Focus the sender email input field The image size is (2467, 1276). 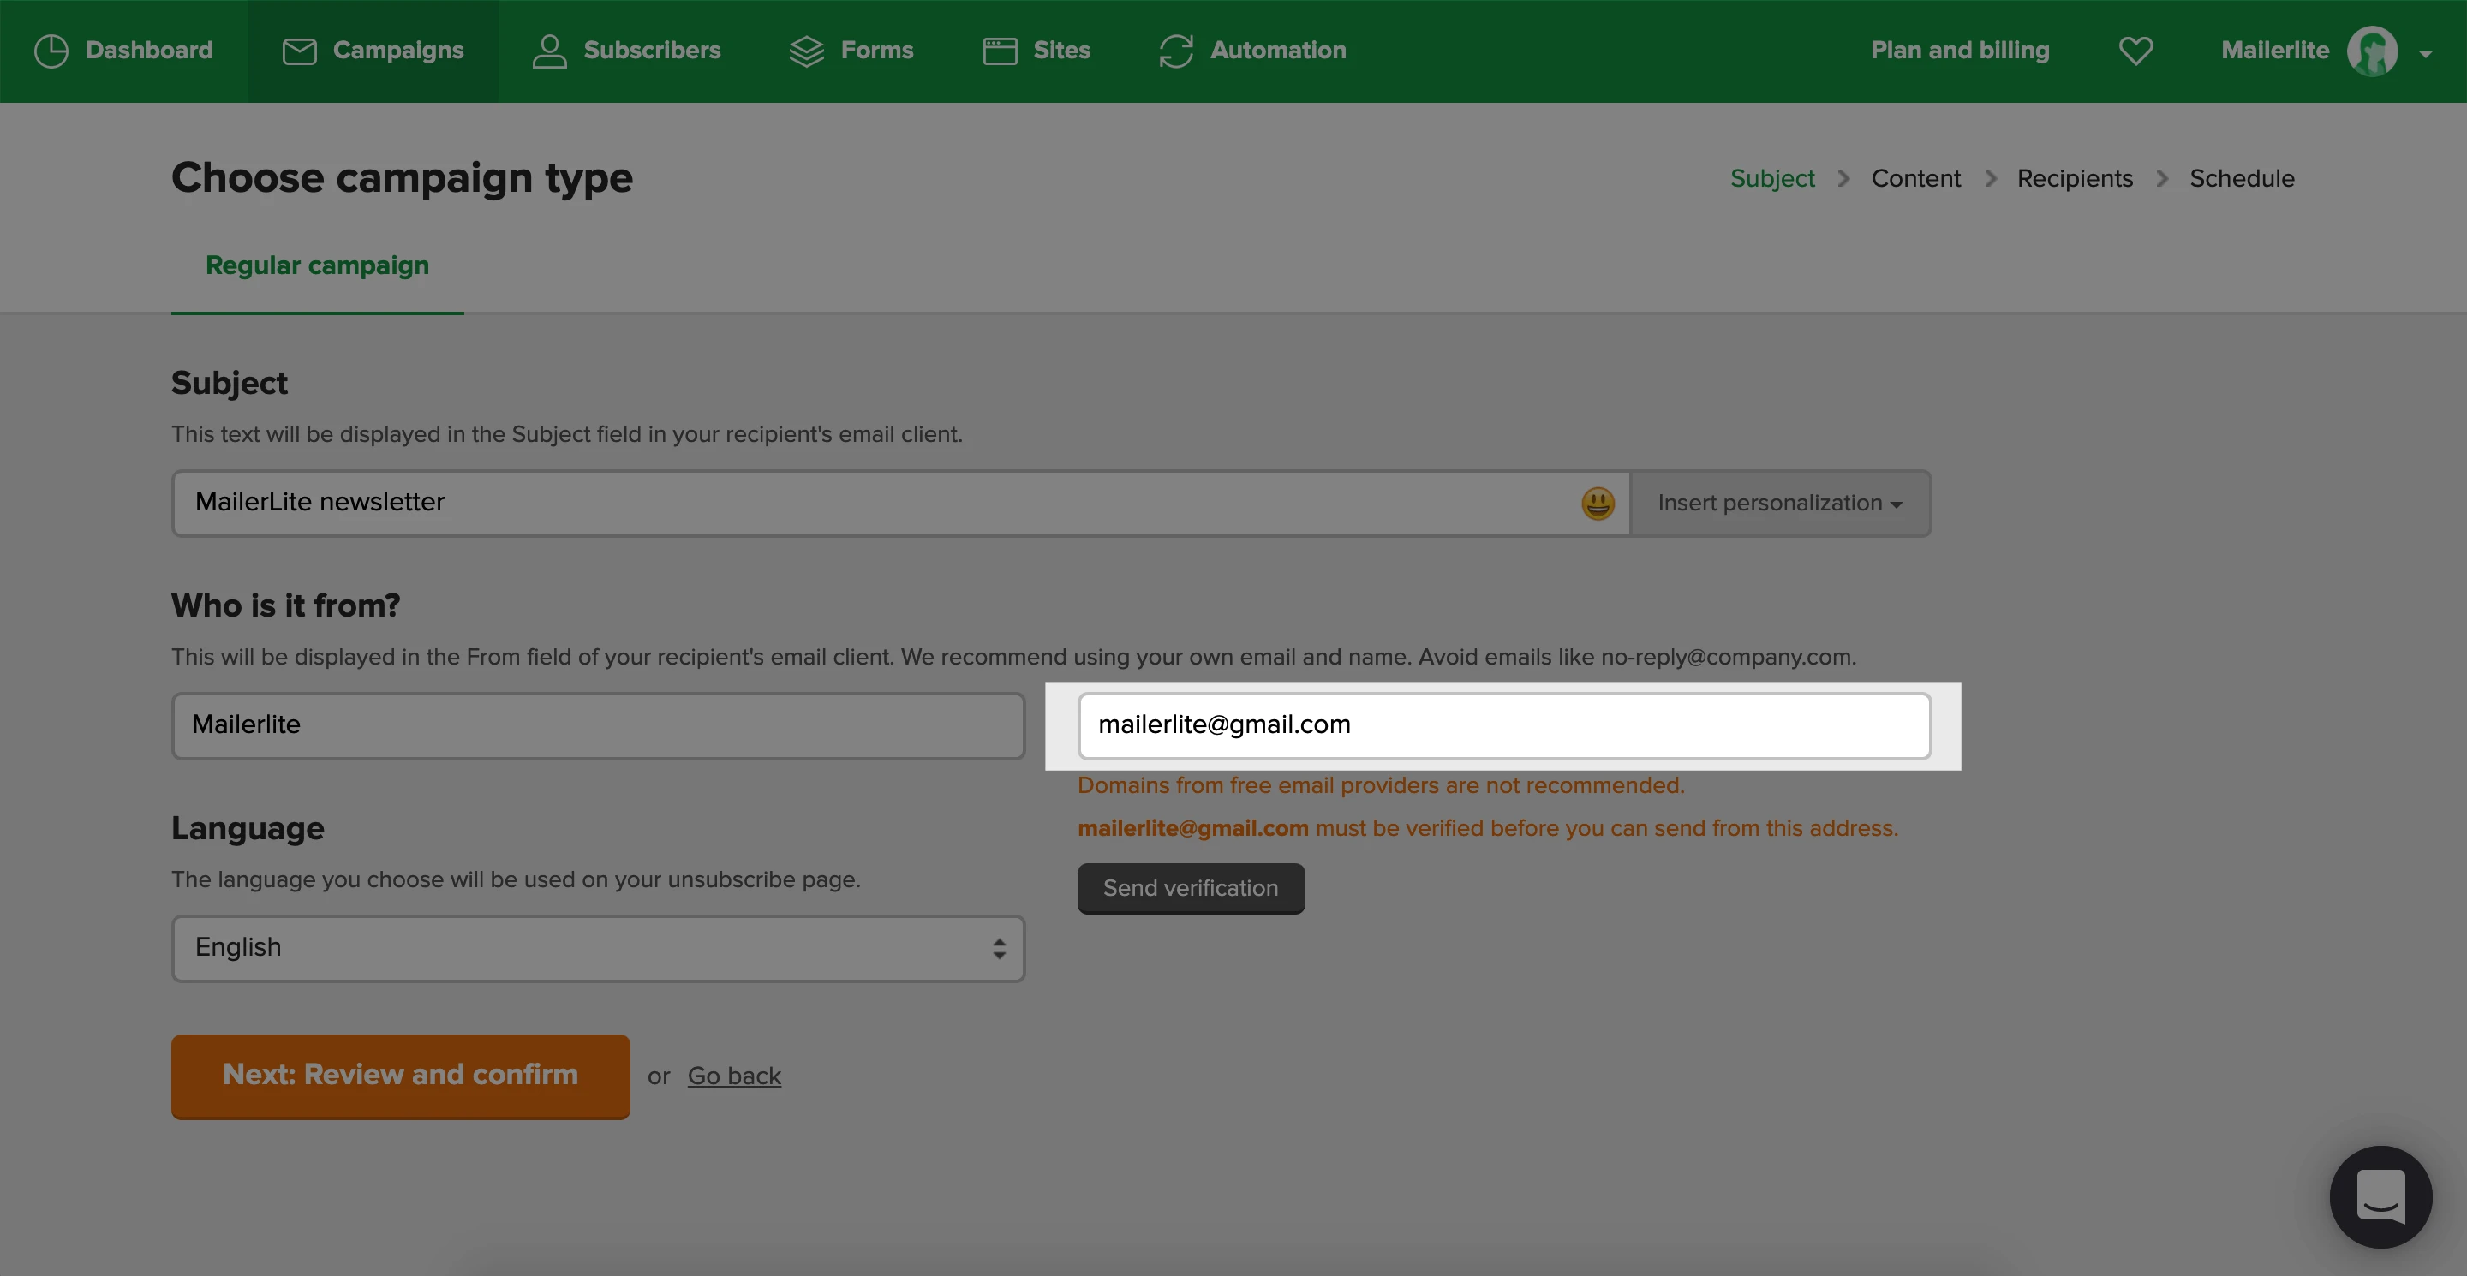click(1503, 725)
